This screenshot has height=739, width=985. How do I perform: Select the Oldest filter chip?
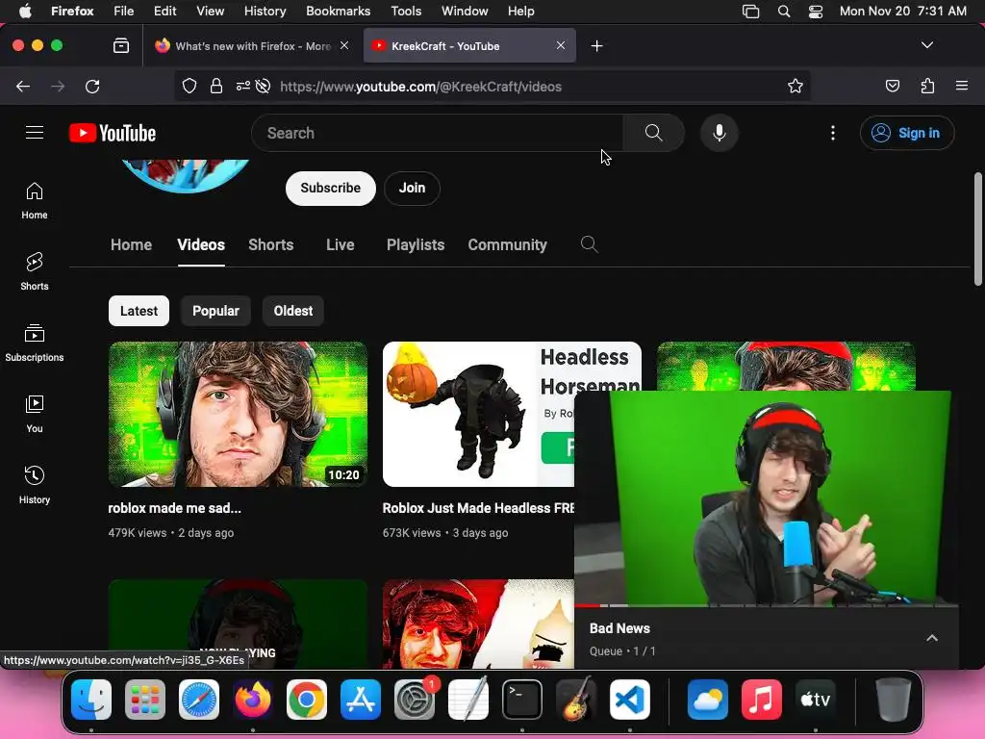[292, 311]
